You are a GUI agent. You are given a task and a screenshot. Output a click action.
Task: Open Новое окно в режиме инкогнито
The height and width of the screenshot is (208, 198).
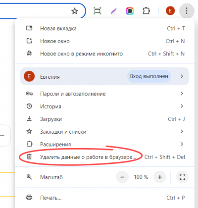click(104, 53)
